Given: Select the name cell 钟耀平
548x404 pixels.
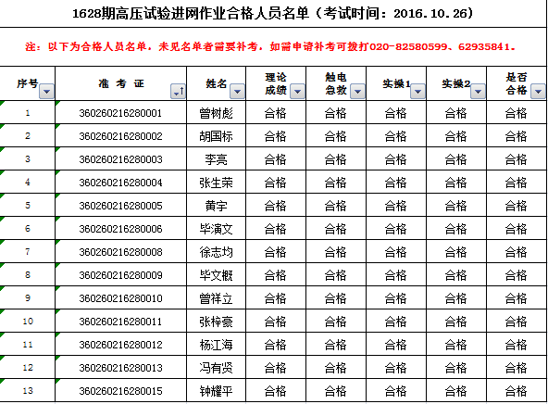Looking at the screenshot, I should (217, 390).
